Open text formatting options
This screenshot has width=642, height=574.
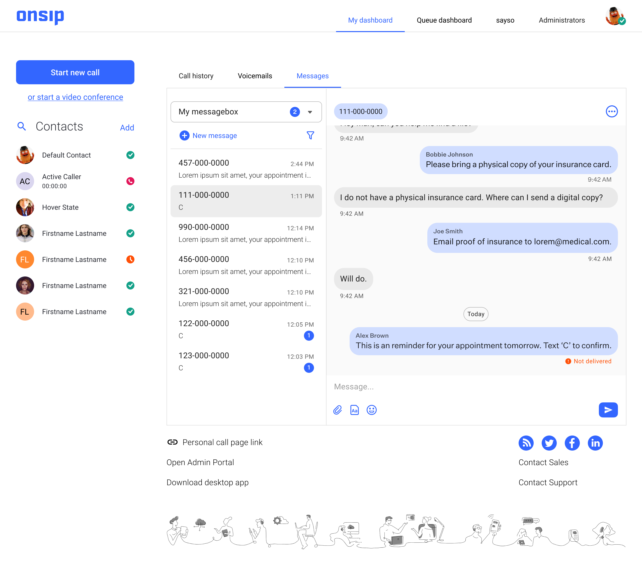[354, 410]
